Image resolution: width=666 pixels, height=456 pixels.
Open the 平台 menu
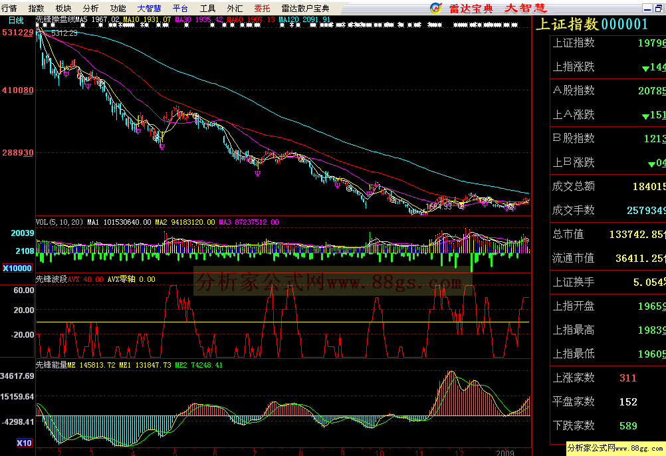point(181,8)
